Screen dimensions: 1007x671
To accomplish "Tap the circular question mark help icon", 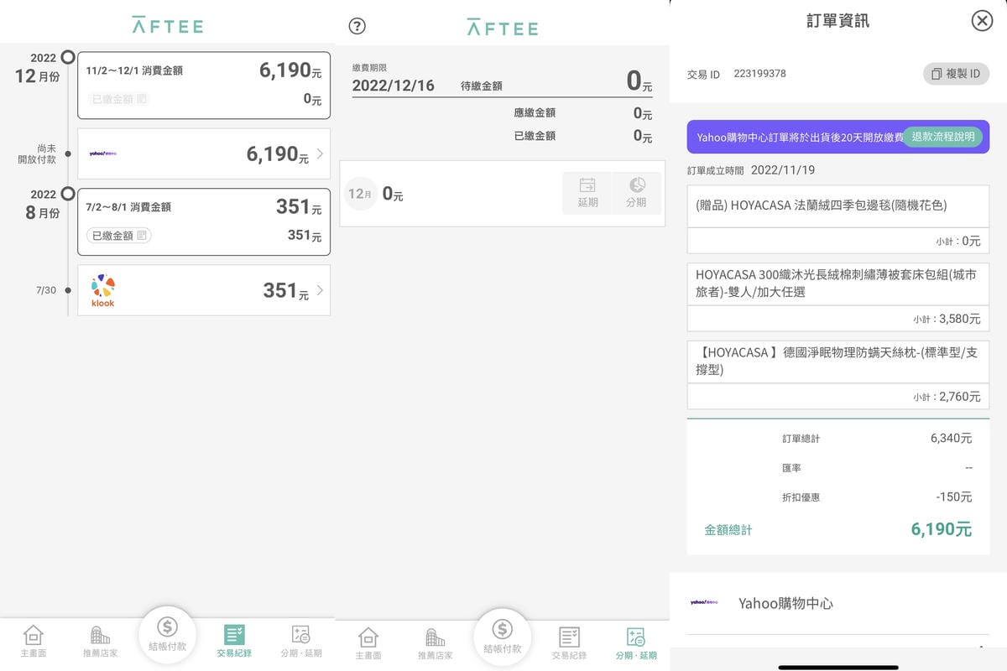I will 357,26.
